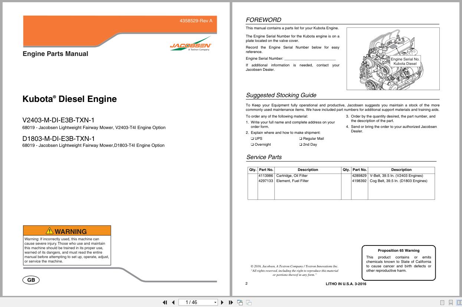This screenshot has width=462, height=307.
Task: Click part number 4113986
Action: [266, 176]
